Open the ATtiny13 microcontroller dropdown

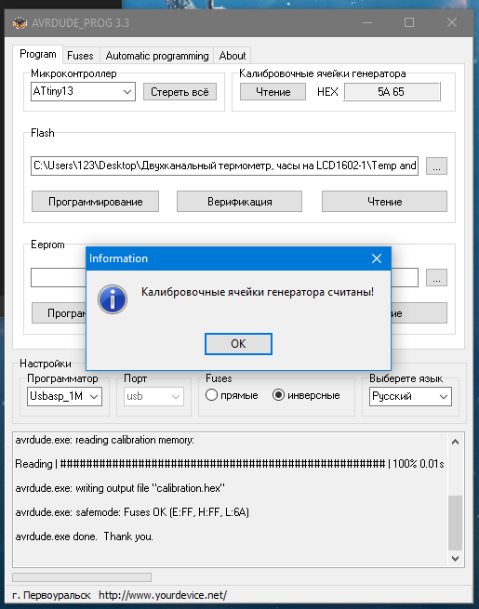(x=83, y=92)
